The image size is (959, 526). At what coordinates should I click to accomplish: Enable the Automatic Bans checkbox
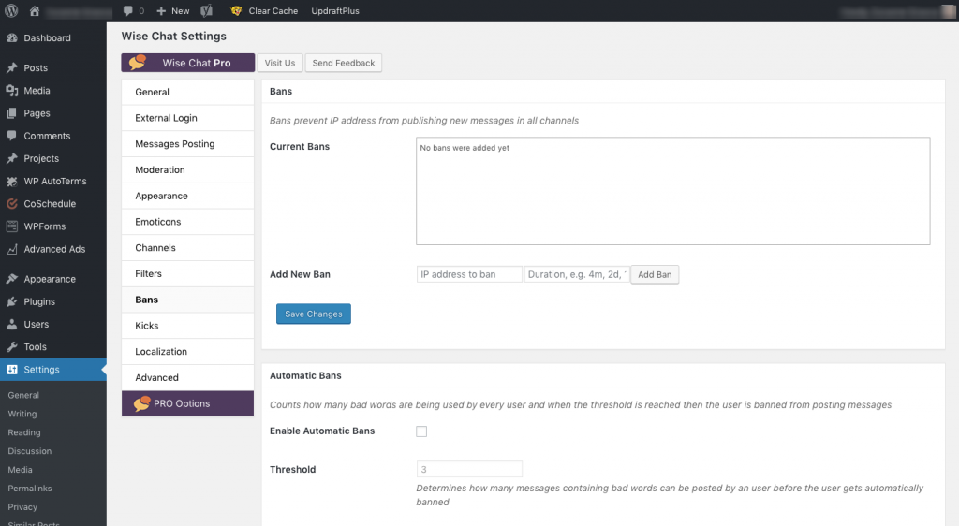(421, 431)
